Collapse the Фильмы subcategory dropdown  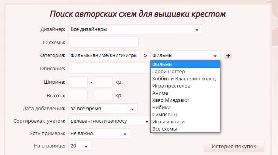coord(185,55)
